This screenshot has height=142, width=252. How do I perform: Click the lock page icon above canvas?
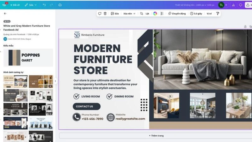245,27
